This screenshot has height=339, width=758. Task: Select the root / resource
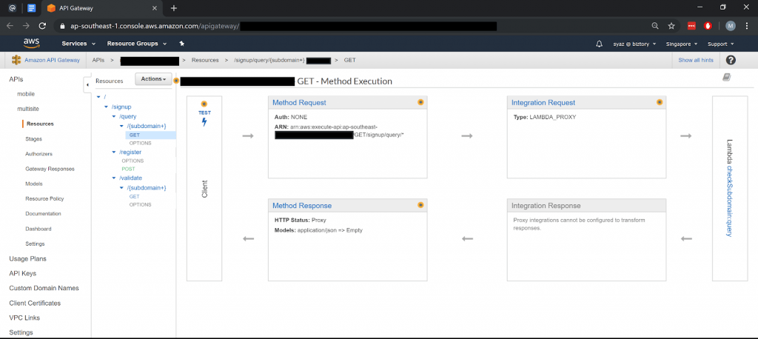point(105,97)
